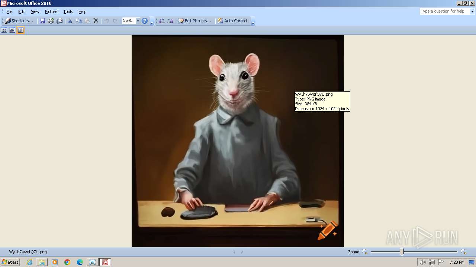The width and height of the screenshot is (476, 267).
Task: Click the network tray icon
Action: (432, 262)
